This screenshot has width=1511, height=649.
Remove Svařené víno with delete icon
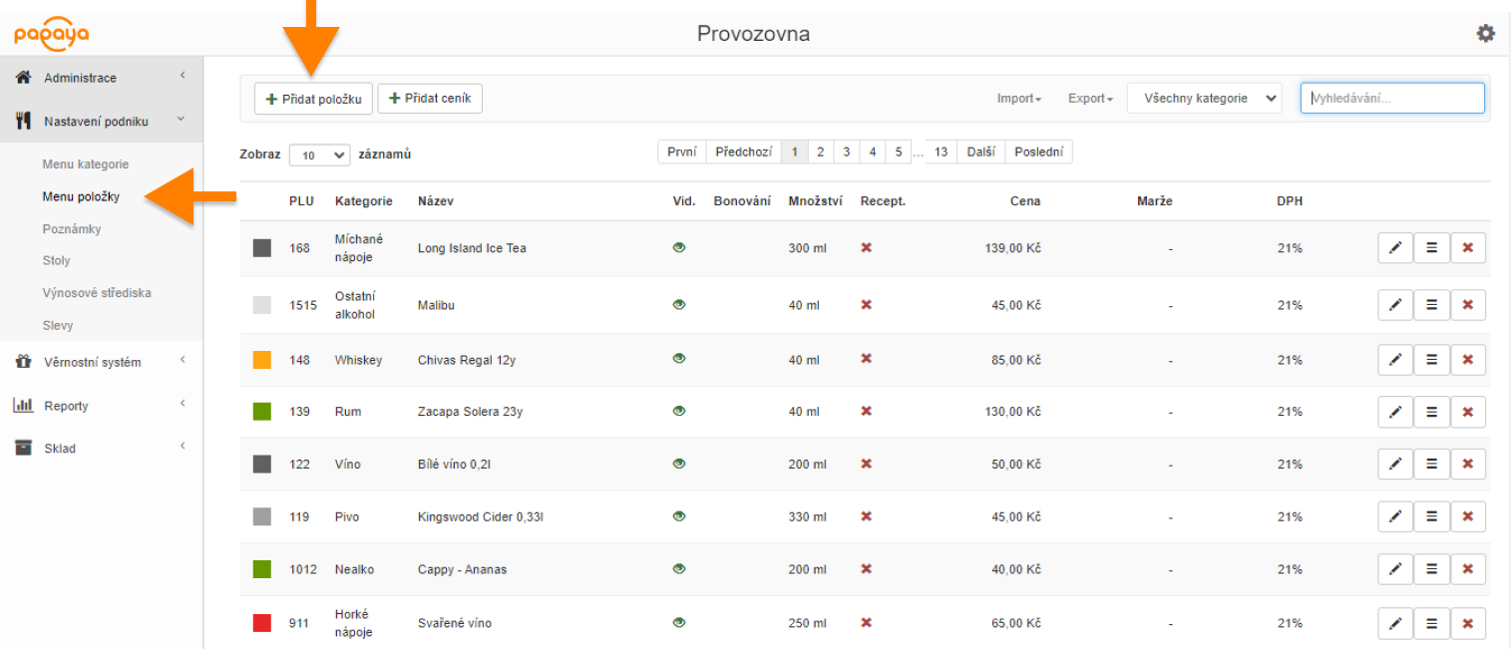click(1467, 623)
